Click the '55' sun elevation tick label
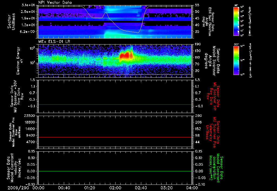The width and height of the screenshot is (277, 191). tap(197, 5)
